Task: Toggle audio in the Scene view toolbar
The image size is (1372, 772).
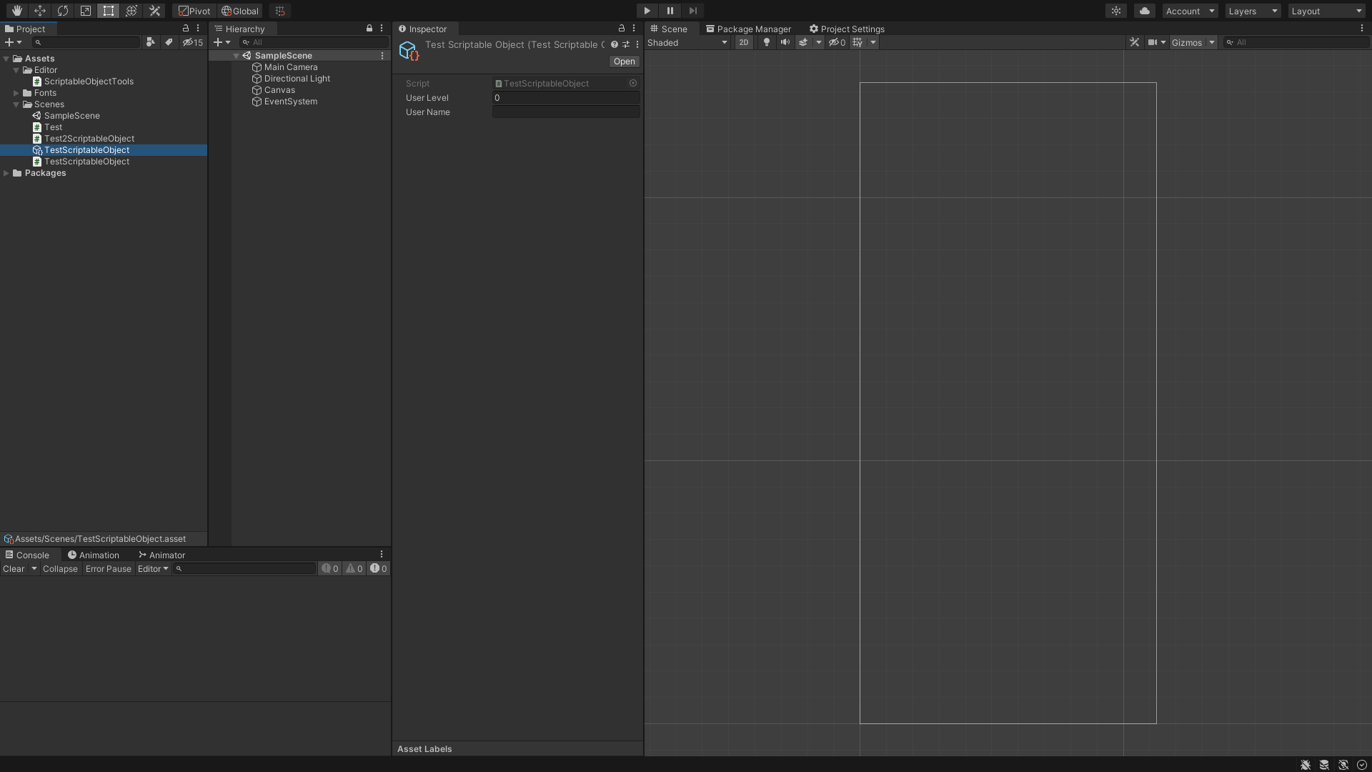Action: tap(785, 42)
